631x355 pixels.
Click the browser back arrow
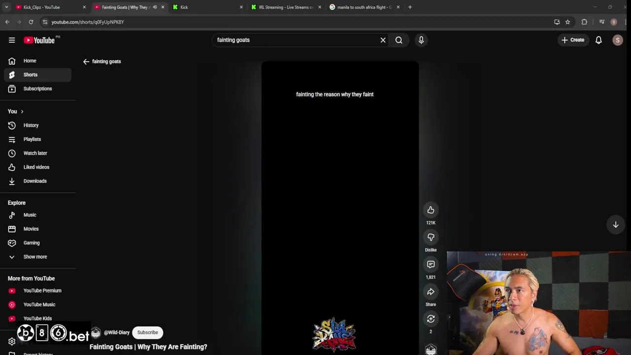point(7,22)
